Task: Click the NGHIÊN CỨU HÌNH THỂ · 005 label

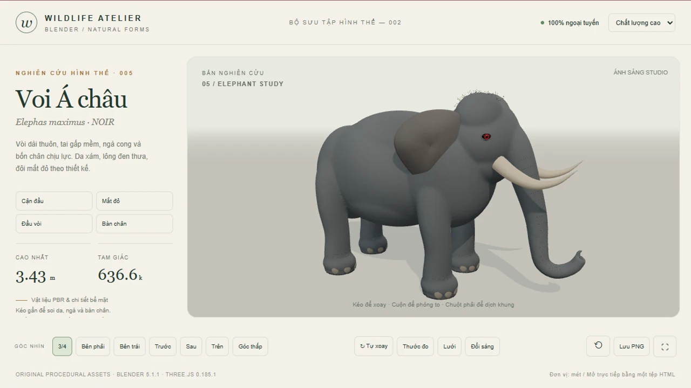Action: point(74,73)
